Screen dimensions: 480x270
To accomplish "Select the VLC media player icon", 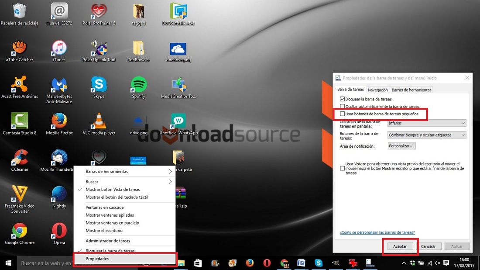I will 99,124.
